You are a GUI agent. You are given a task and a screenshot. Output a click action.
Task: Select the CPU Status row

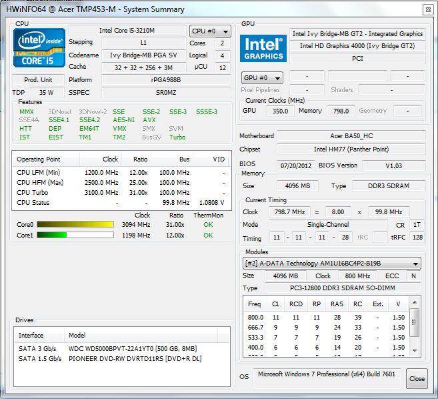pos(121,203)
